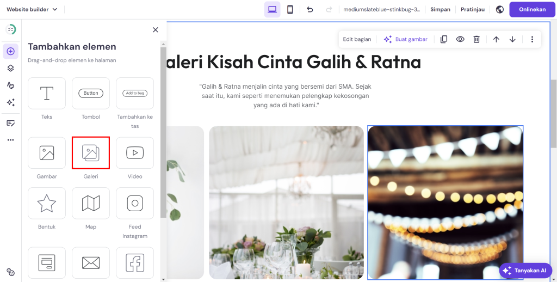557x282 pixels.
Task: Select the envelope email element tile
Action: tap(91, 263)
